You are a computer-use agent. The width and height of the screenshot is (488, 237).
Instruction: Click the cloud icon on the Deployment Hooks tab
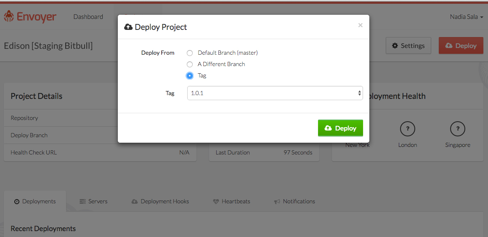tap(135, 202)
